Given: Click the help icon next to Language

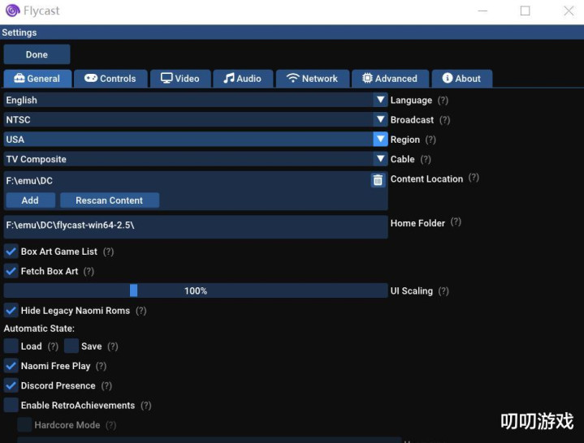Looking at the screenshot, I should point(443,101).
